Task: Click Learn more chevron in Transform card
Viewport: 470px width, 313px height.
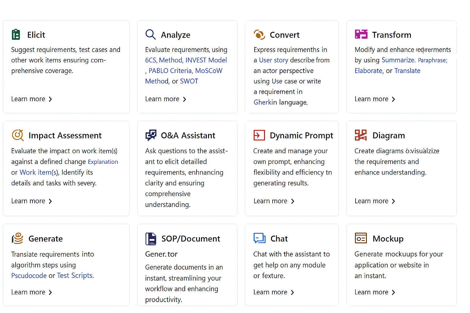Action: (394, 99)
